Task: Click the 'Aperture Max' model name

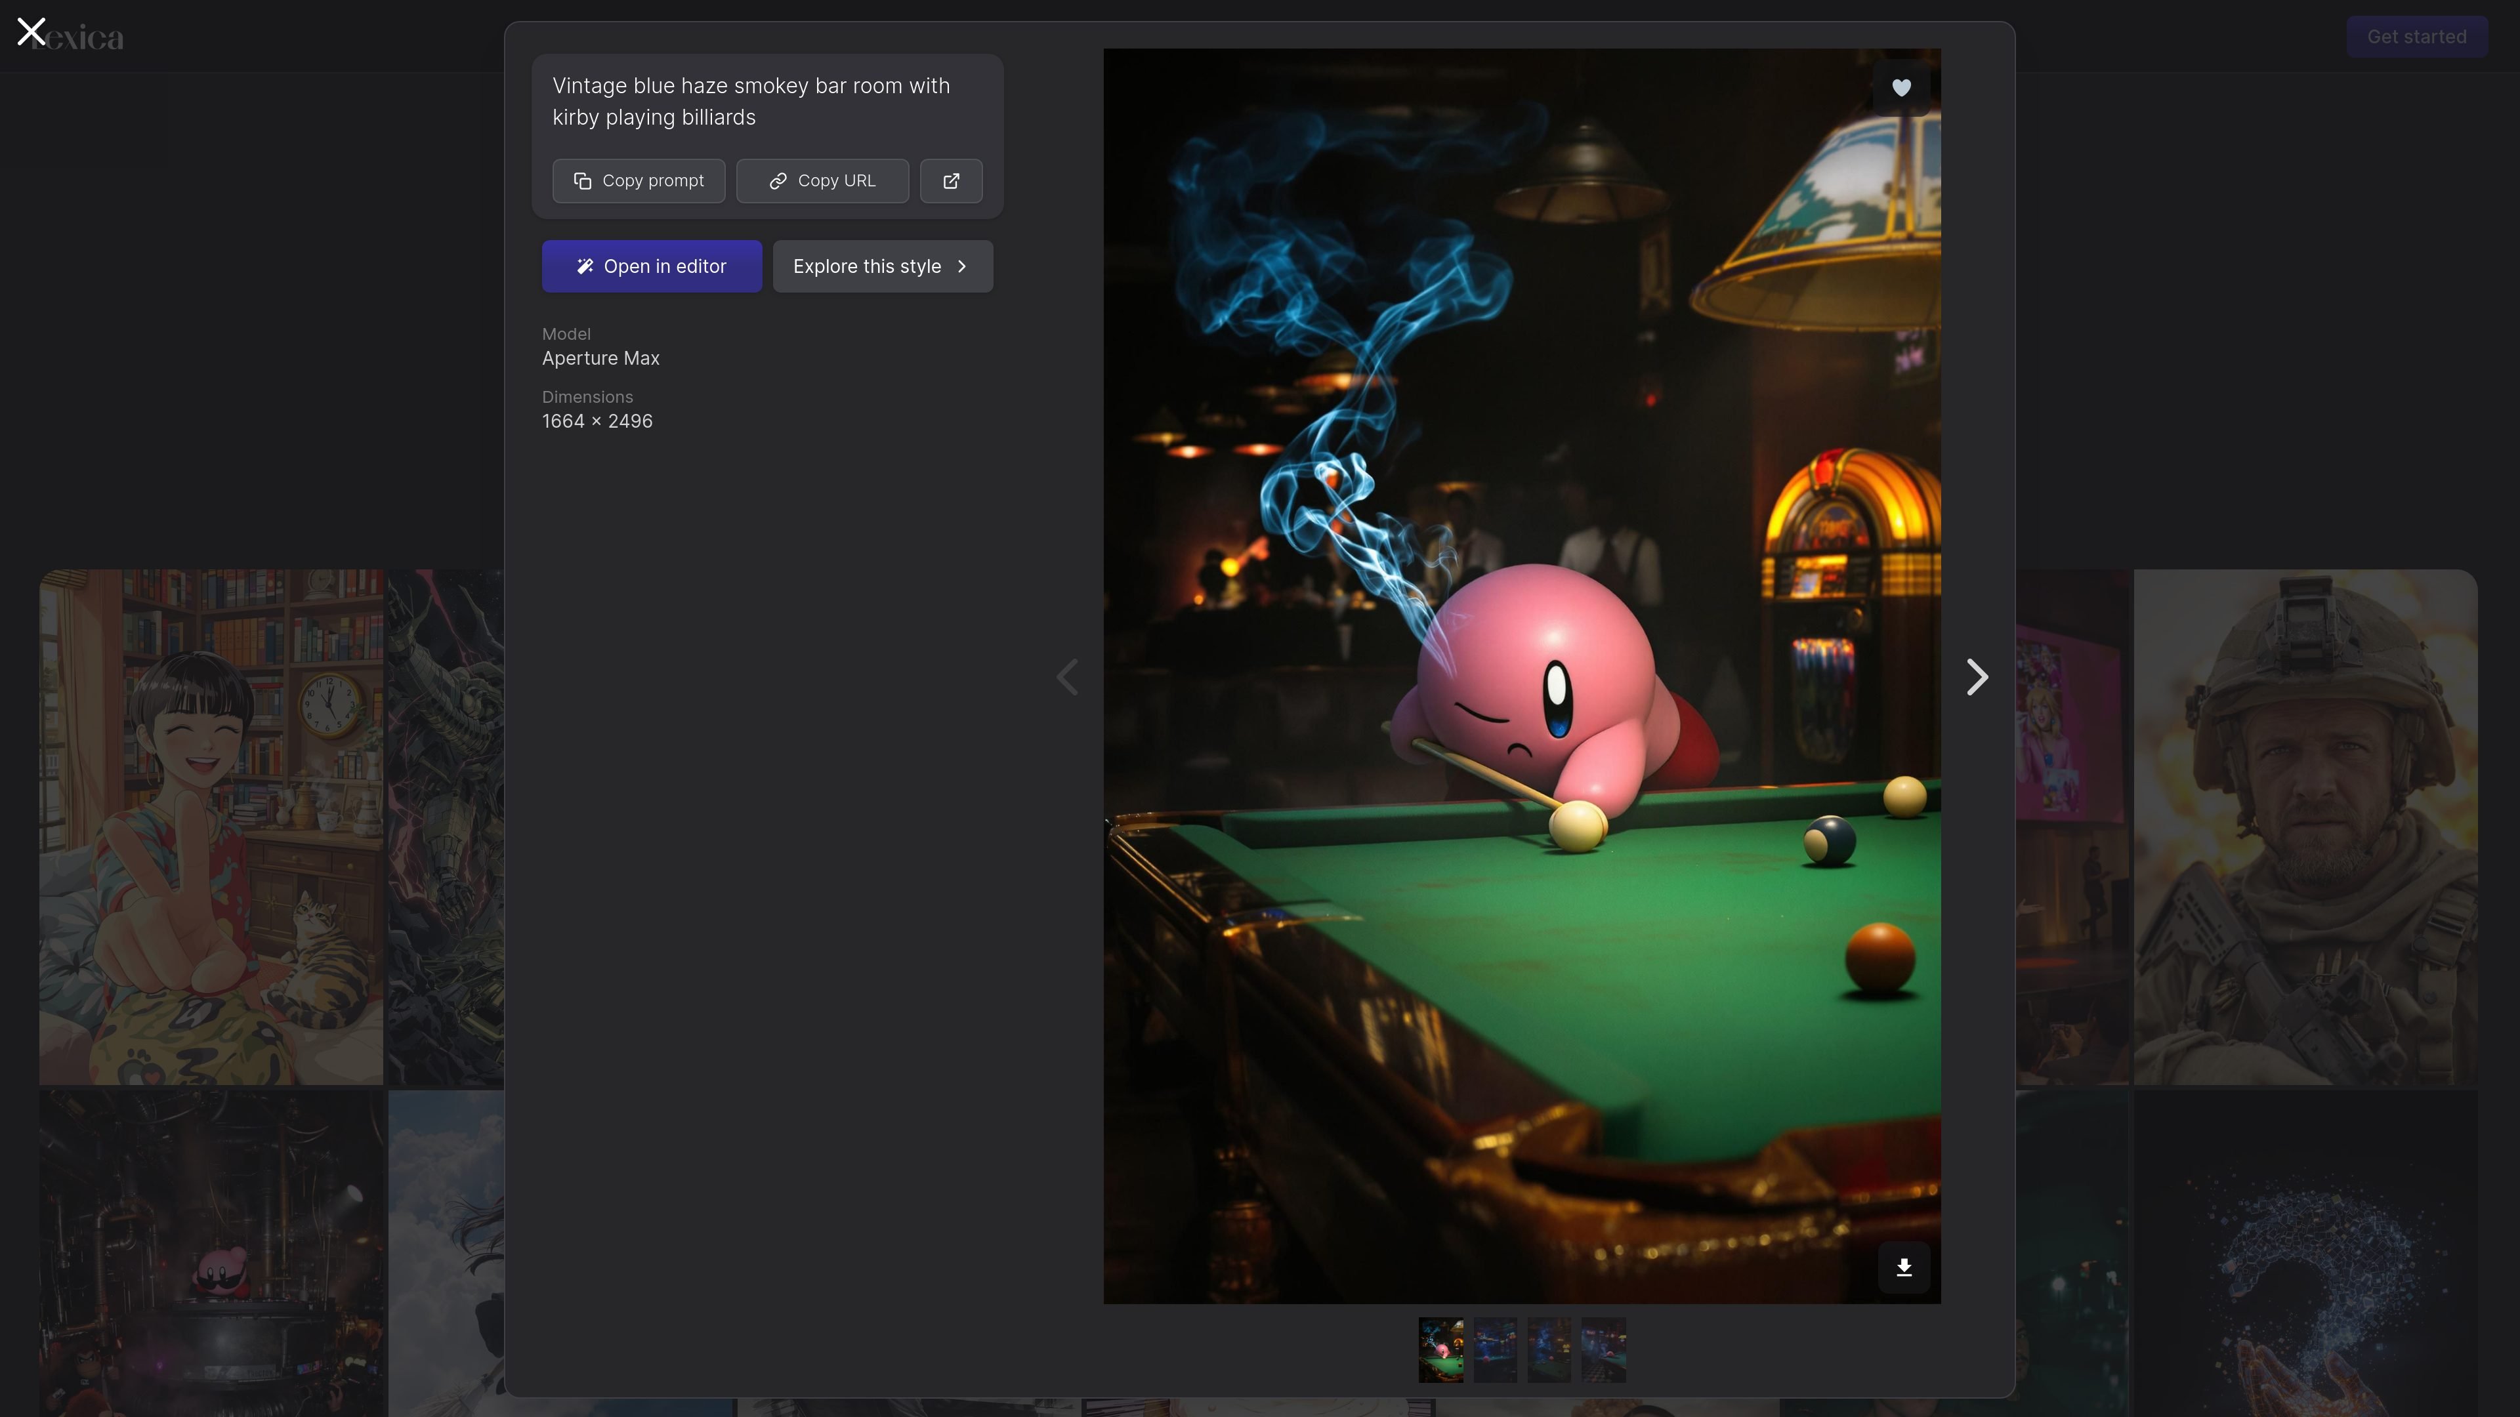Action: (x=600, y=359)
